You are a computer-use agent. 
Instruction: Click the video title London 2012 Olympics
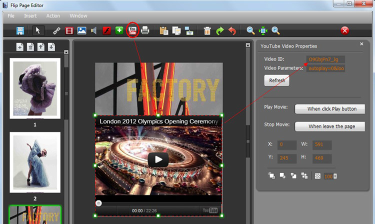click(159, 121)
